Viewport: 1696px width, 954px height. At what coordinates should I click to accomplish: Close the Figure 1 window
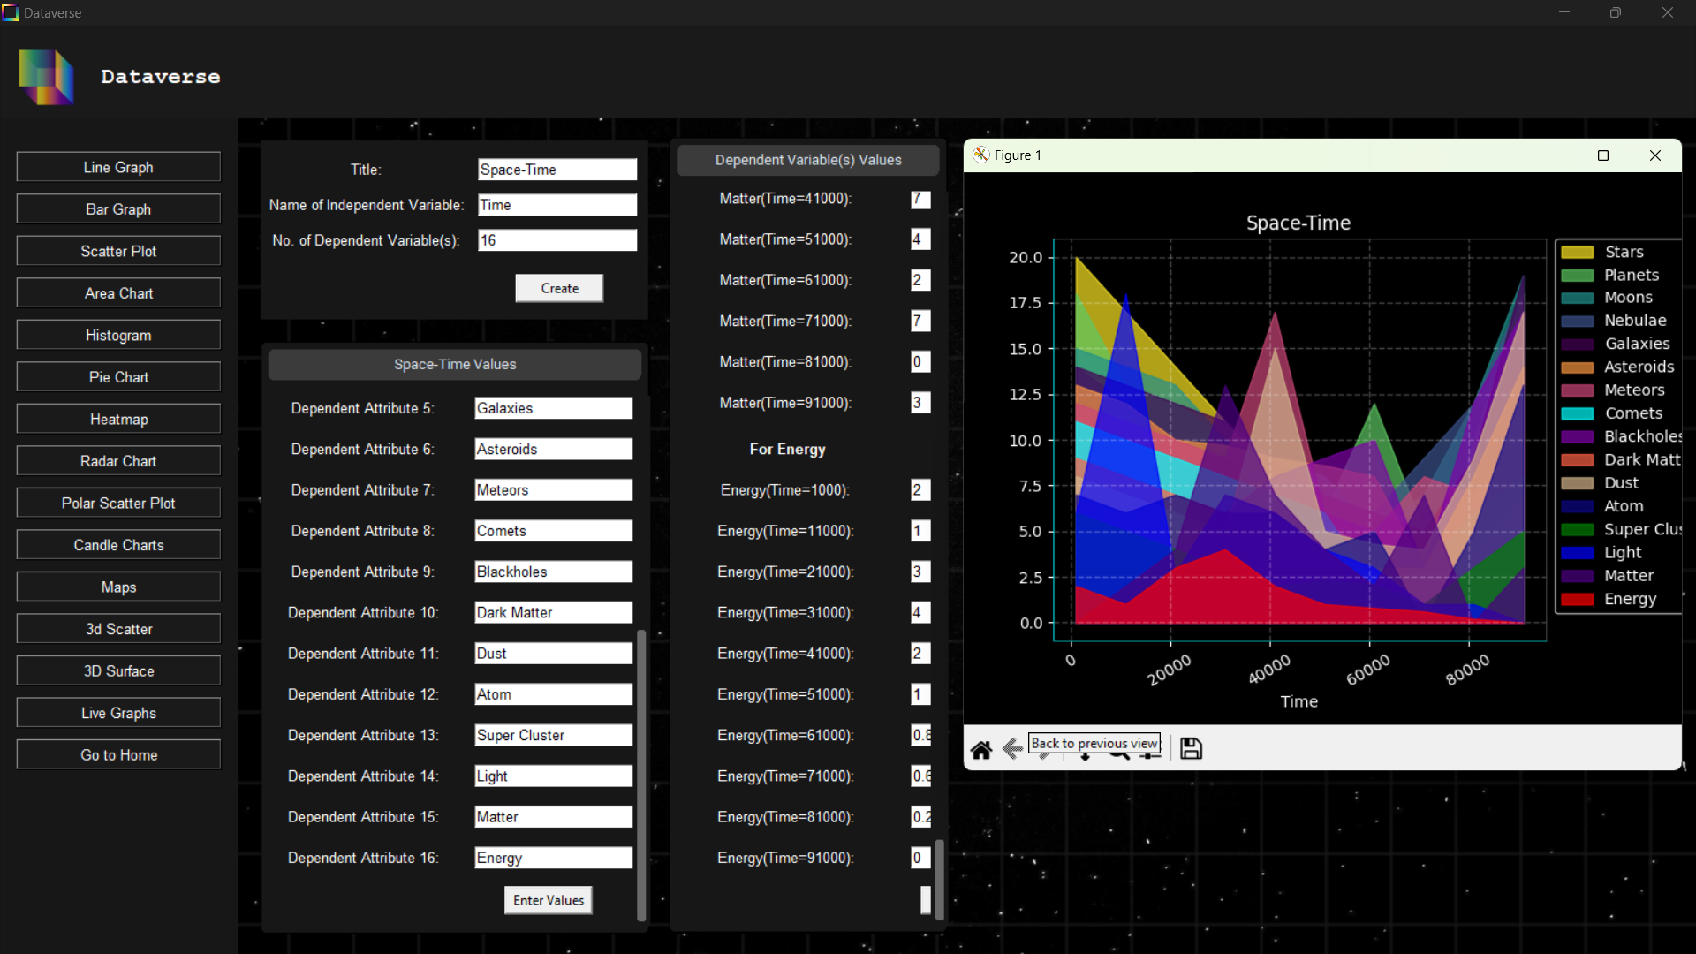point(1655,155)
